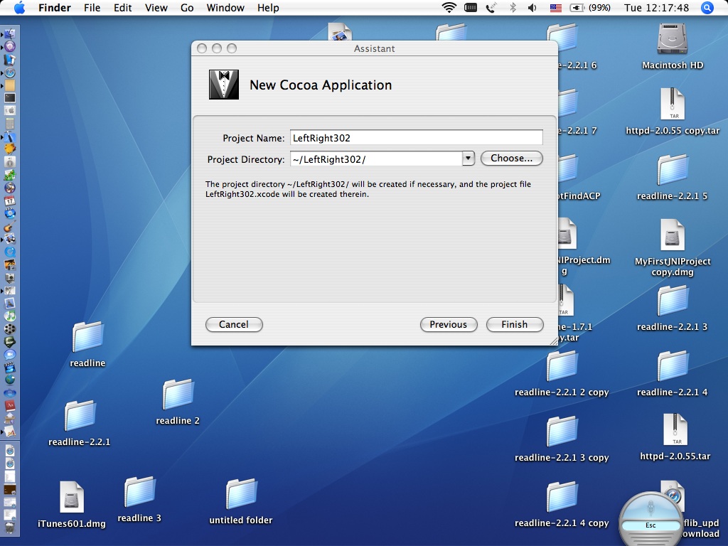Open Finder from the Dock
Screen dimensions: 728x546
click(x=10, y=34)
